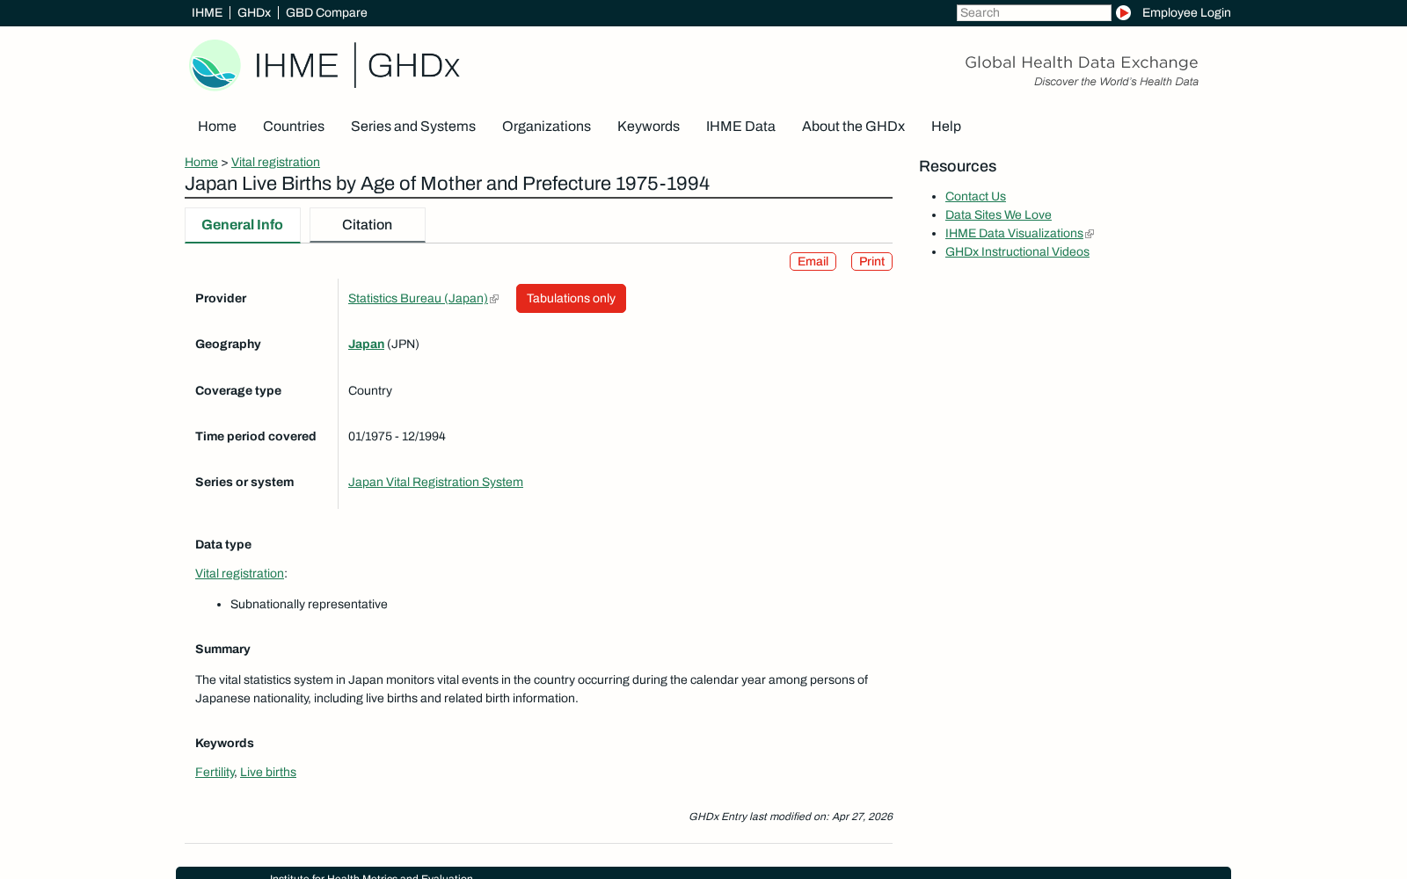This screenshot has height=879, width=1407.
Task: Open the Countries menu
Action: [294, 126]
